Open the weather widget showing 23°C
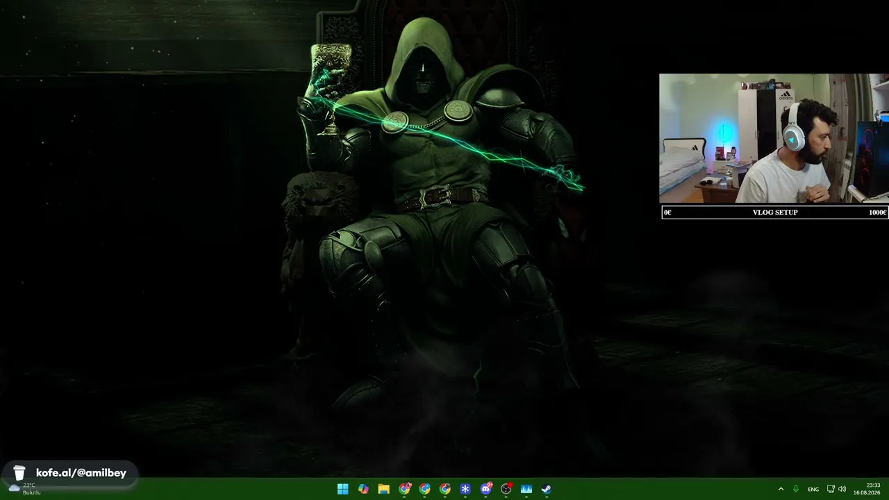The height and width of the screenshot is (500, 889). [x=25, y=489]
